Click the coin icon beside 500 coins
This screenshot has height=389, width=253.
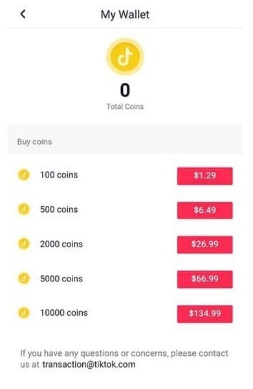24,209
